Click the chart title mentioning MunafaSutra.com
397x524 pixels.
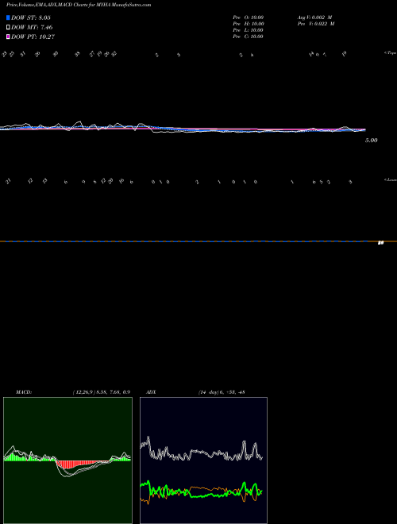[x=79, y=5]
